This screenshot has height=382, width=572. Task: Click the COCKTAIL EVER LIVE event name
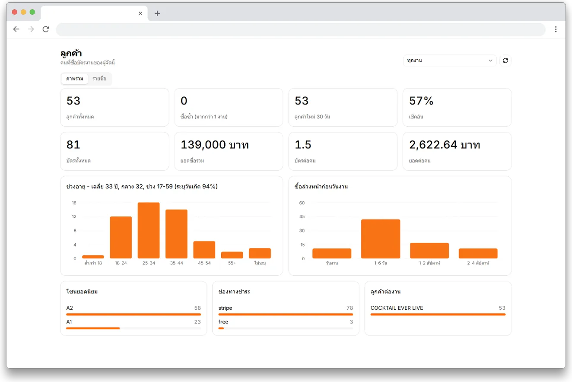(x=397, y=308)
